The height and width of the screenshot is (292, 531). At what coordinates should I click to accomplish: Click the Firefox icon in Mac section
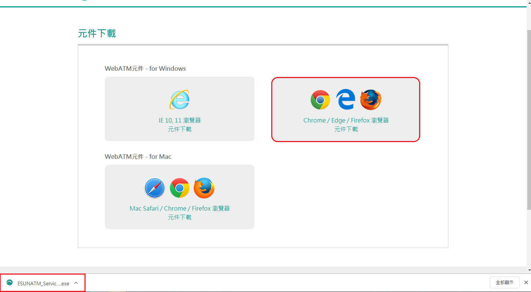click(x=204, y=188)
